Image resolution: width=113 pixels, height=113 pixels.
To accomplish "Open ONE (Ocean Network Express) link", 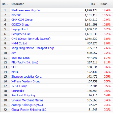I will tap(31, 39).
